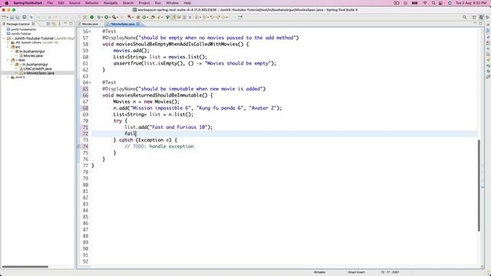Collapse the Junit5-Youtube-Tutorial project

point(4,38)
